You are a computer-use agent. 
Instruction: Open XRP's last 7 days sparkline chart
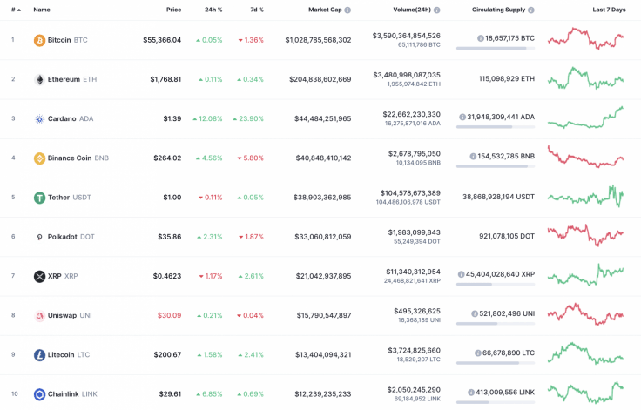(585, 275)
